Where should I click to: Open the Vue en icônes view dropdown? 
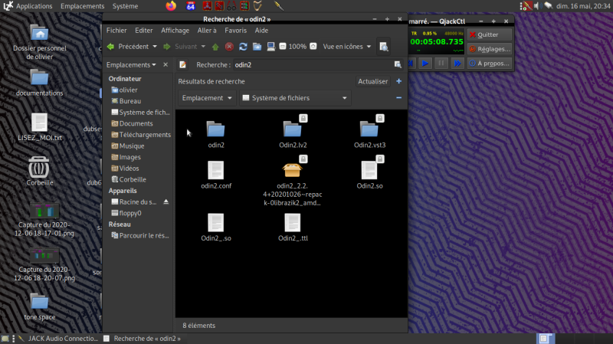point(347,47)
